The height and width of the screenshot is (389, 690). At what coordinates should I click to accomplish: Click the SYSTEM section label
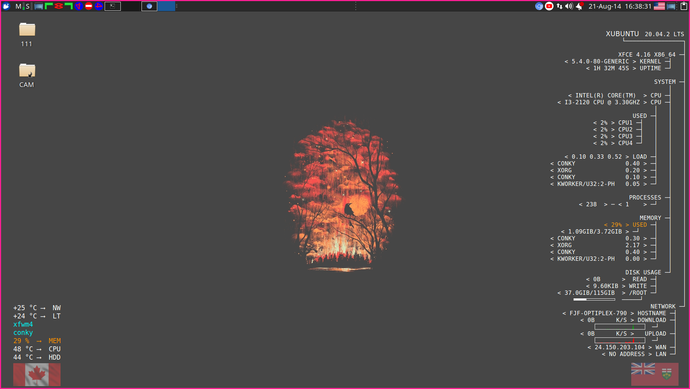pos(665,82)
